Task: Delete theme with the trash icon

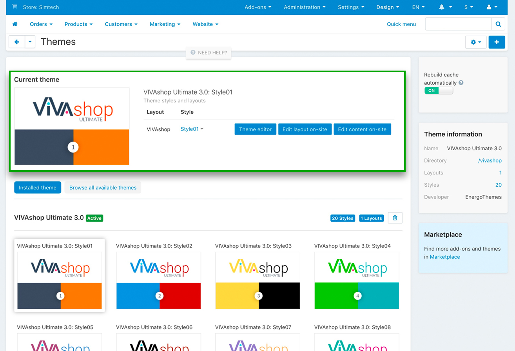Action: (x=395, y=218)
